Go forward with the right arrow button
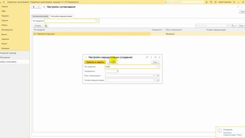The image size is (245, 138). (x=39, y=7)
